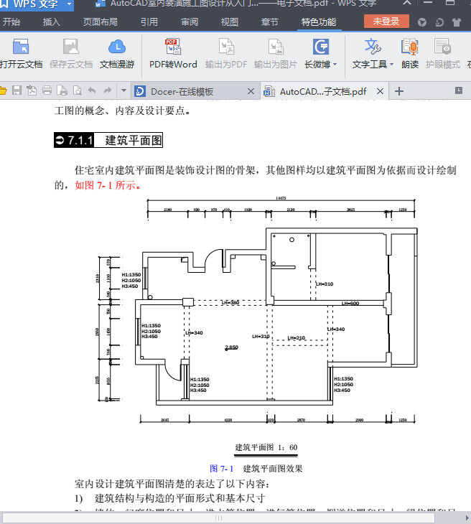Viewport: 471px width, 524px height.
Task: Click the refresh/sync icon beside login
Action: click(439, 22)
